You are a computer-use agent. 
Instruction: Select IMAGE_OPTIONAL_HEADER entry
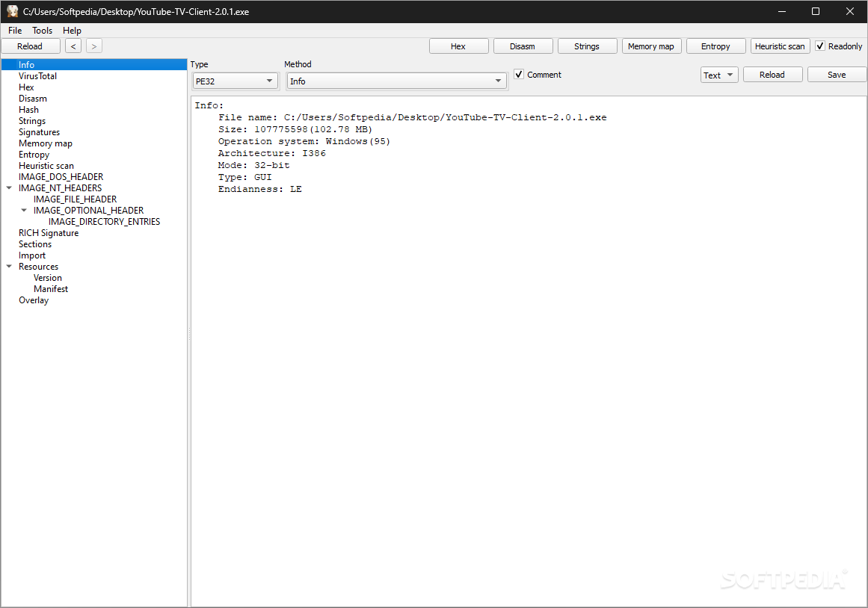coord(88,210)
